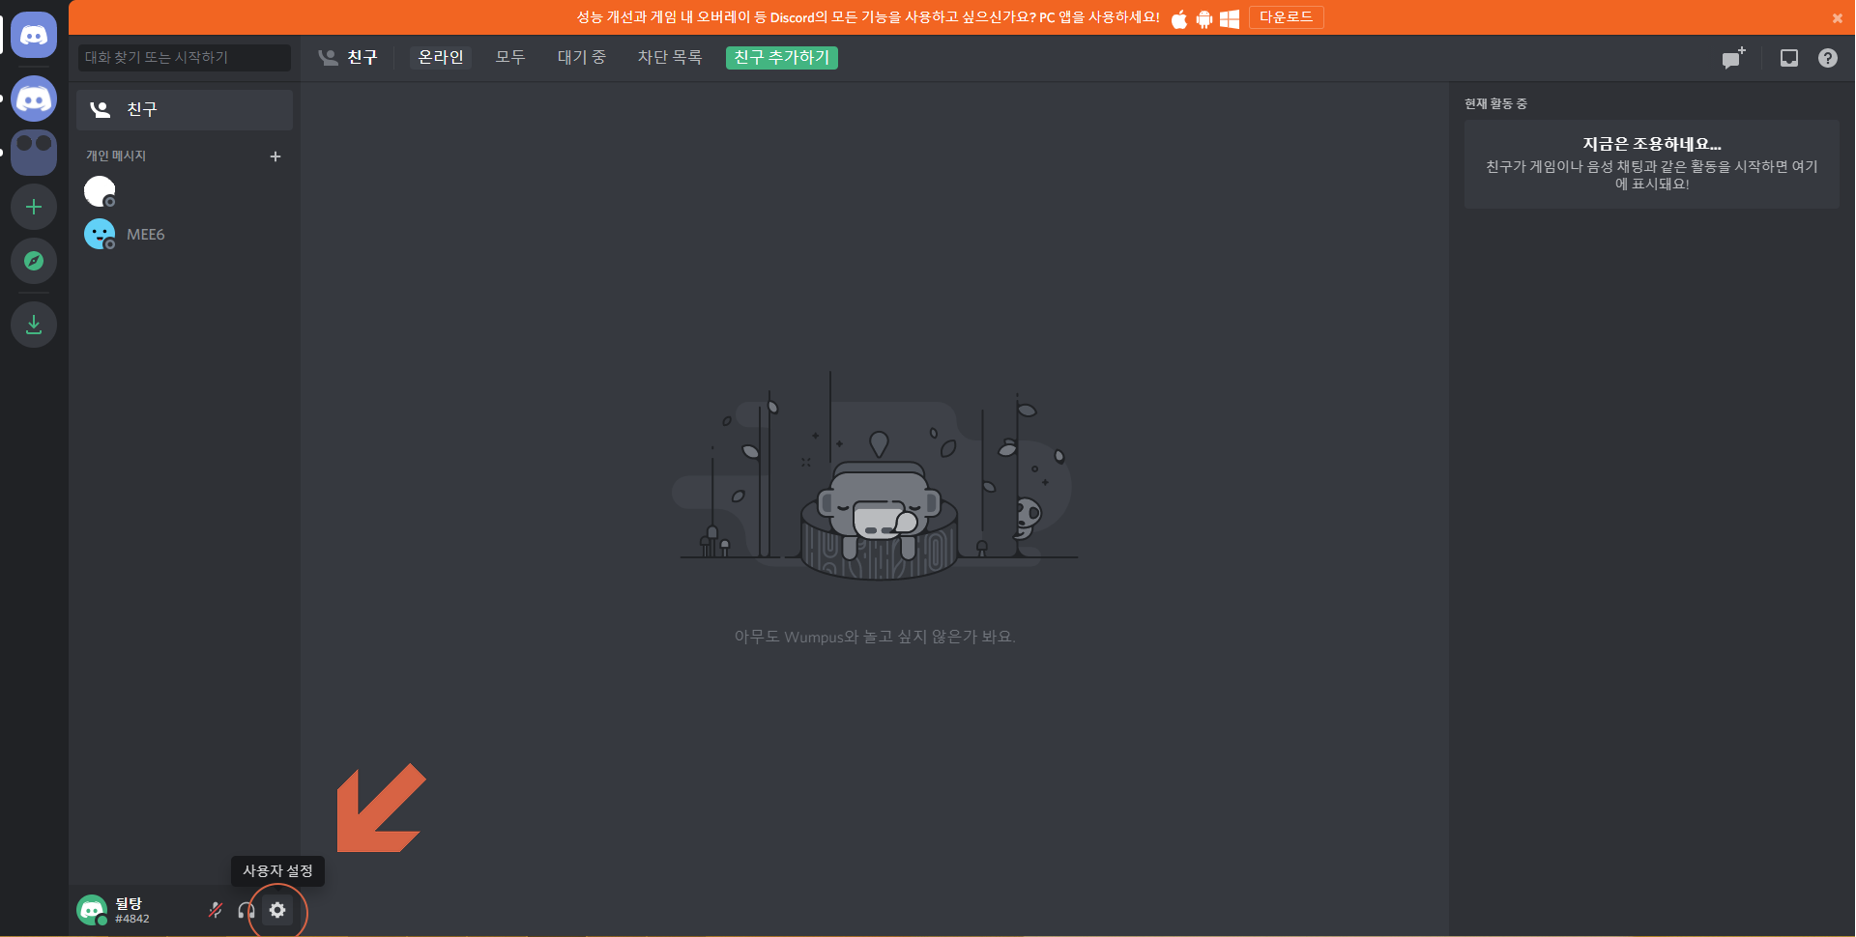1856x937 pixels.
Task: Switch to 모두 tab
Action: click(510, 58)
